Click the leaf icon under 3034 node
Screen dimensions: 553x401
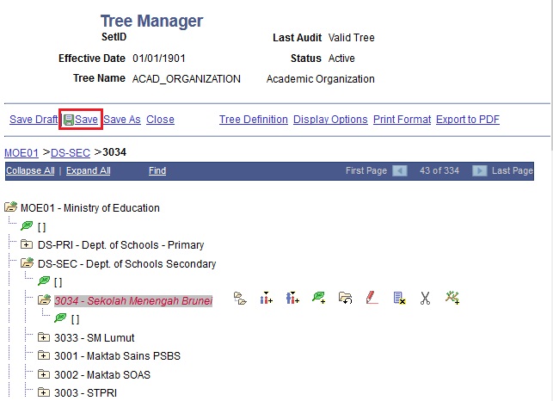tap(60, 318)
